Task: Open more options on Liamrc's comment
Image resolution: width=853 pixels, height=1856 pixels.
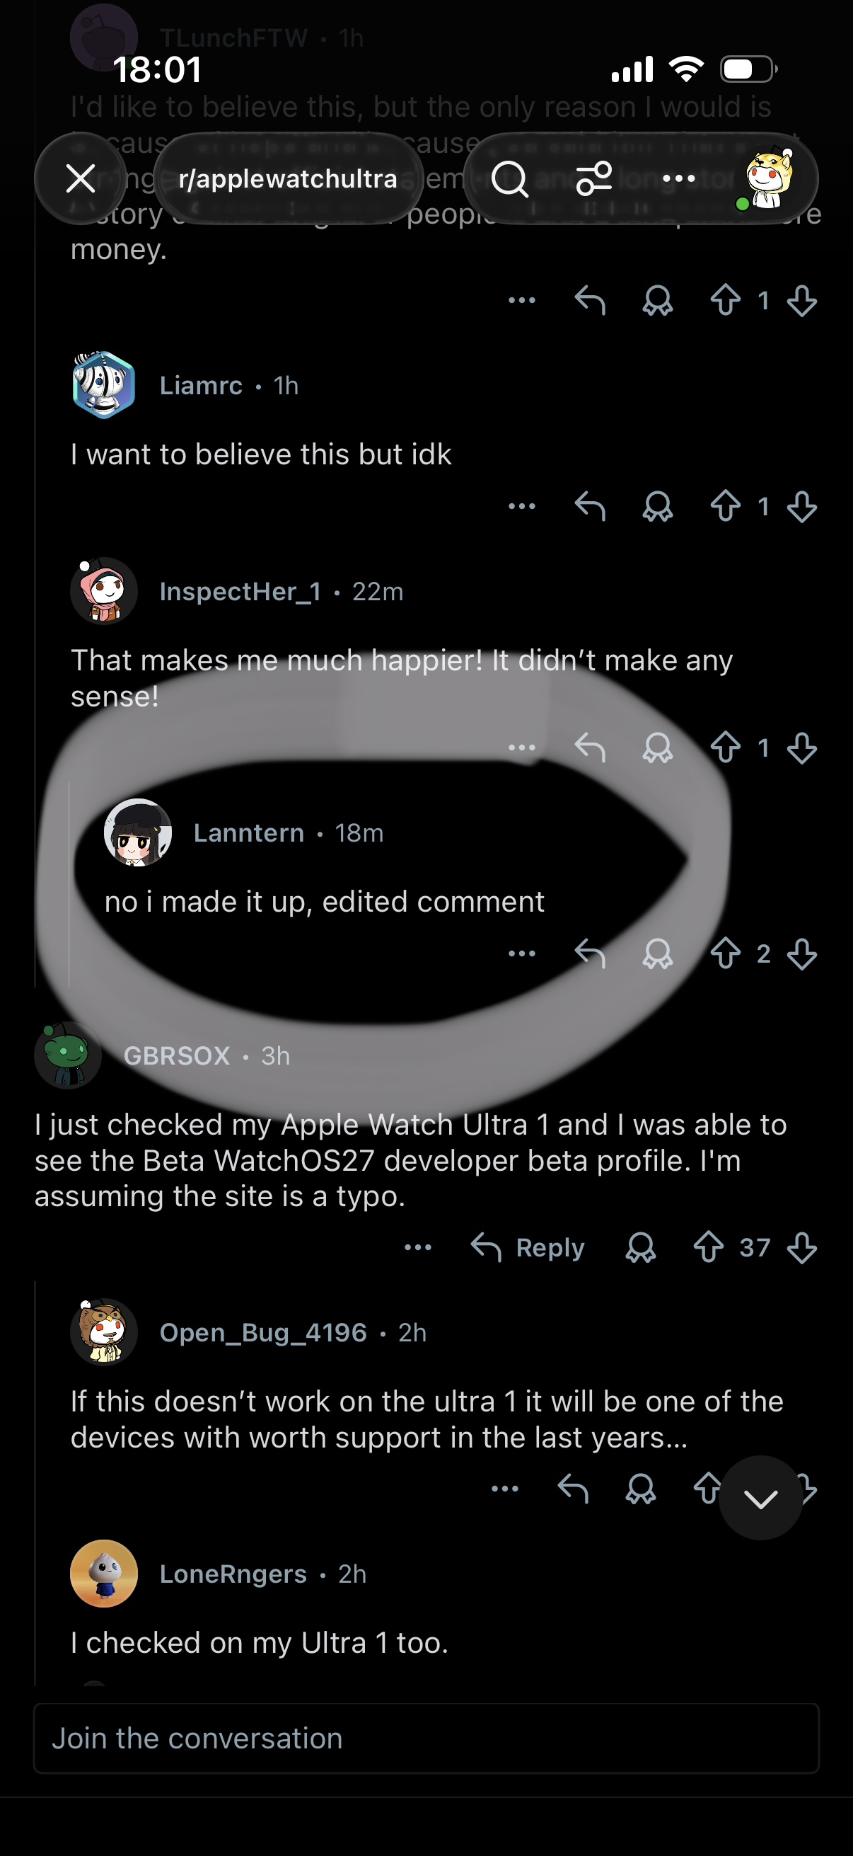Action: [522, 506]
